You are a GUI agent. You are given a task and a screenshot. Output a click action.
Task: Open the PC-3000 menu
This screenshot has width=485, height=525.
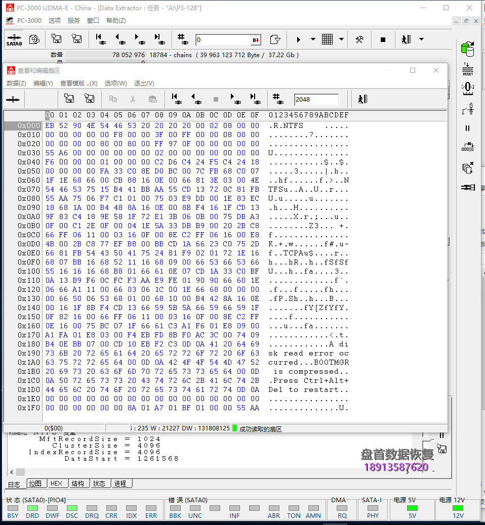(29, 20)
